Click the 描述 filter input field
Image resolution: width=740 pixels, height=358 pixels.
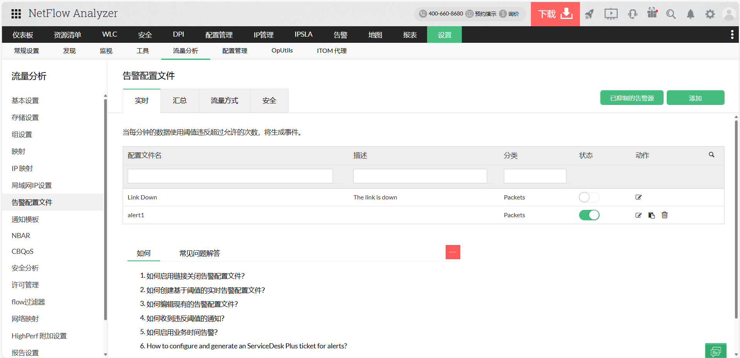point(420,176)
